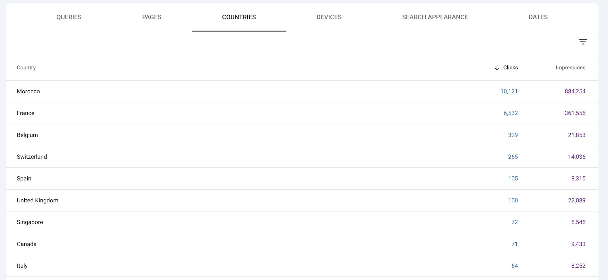
Task: Sort table by Impressions column
Action: [570, 68]
